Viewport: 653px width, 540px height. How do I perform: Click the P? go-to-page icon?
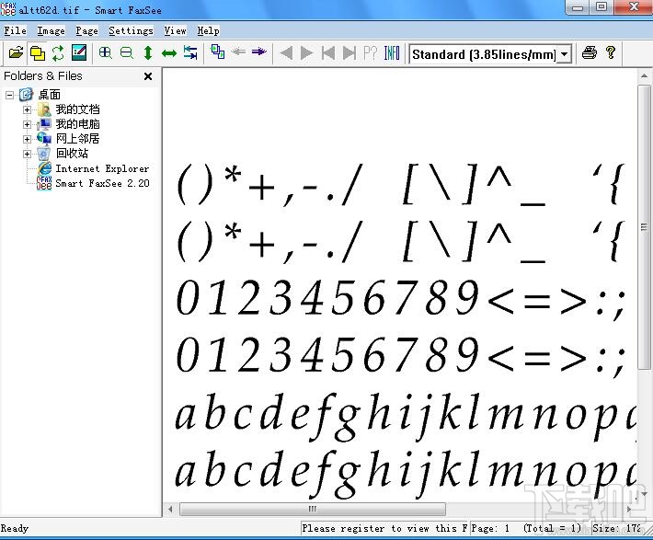pos(371,53)
